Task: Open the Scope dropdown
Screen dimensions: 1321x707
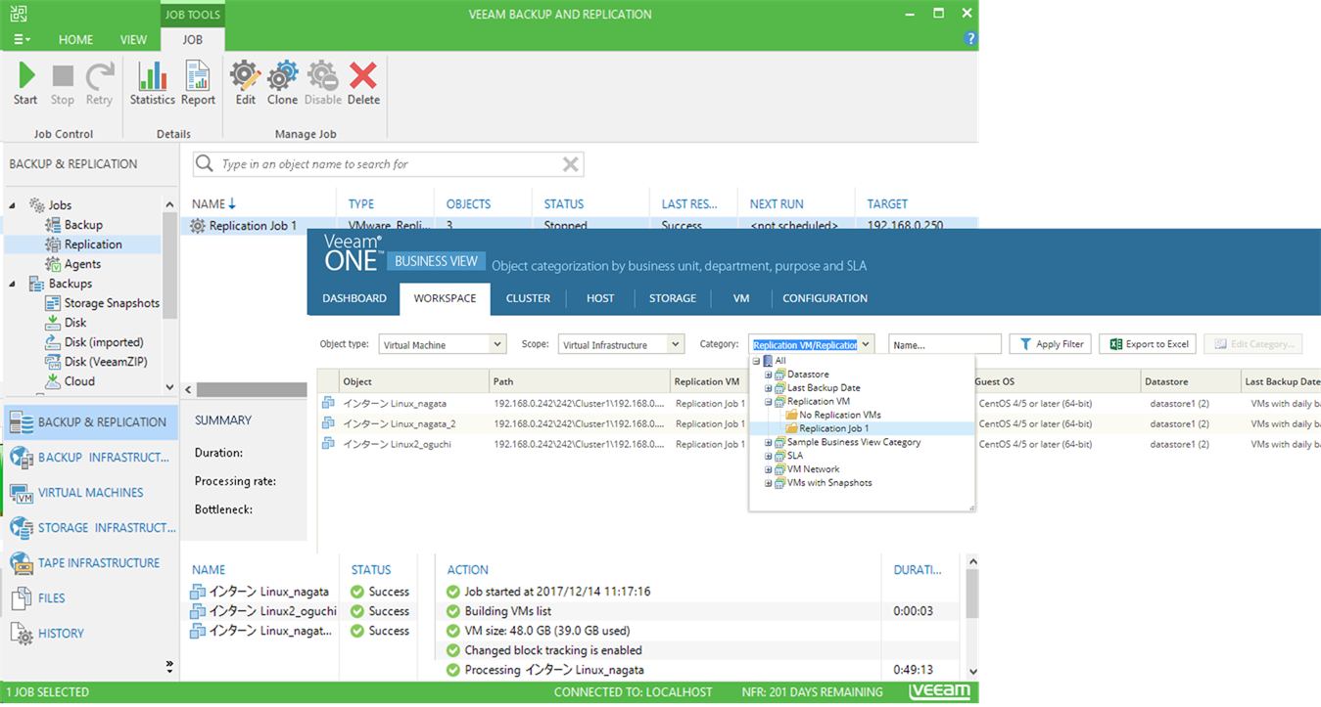Action: click(x=621, y=344)
